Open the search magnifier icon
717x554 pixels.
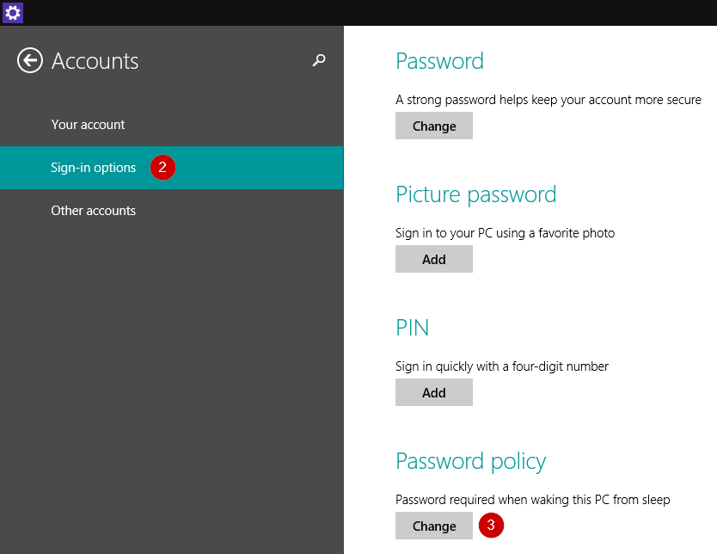pyautogui.click(x=319, y=60)
